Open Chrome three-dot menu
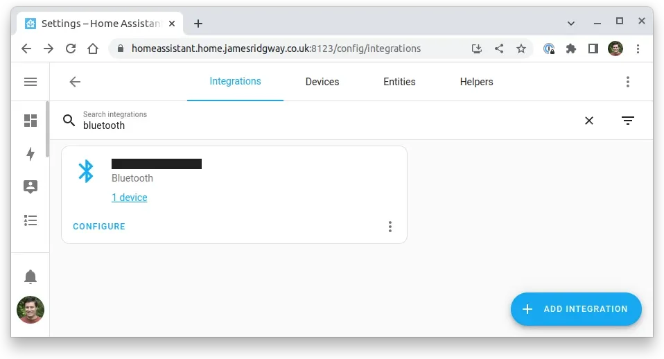 click(638, 49)
